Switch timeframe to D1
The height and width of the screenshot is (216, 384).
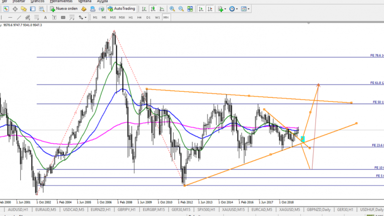[x=148, y=18]
